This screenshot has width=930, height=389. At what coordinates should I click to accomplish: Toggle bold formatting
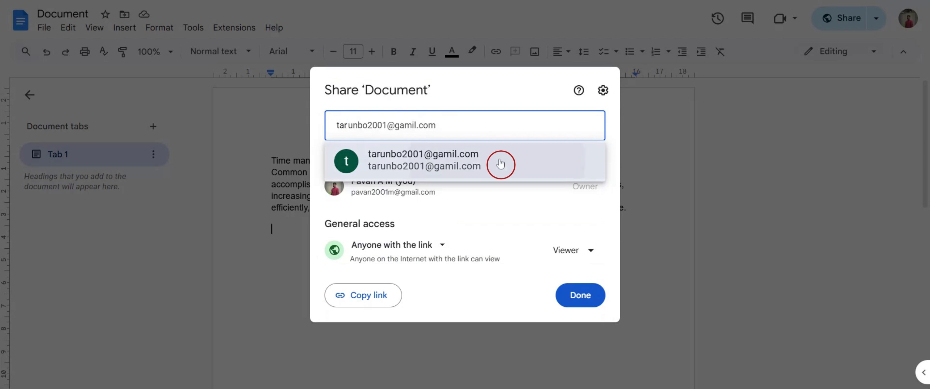[x=394, y=52]
